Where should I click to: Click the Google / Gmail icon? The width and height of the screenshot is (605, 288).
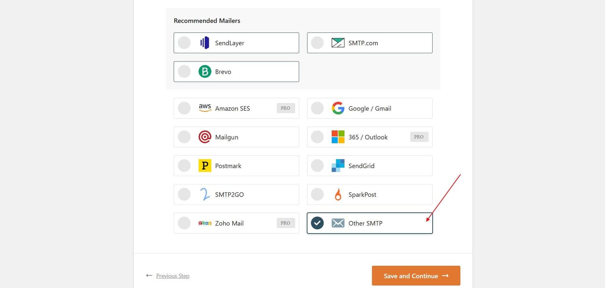coord(338,108)
